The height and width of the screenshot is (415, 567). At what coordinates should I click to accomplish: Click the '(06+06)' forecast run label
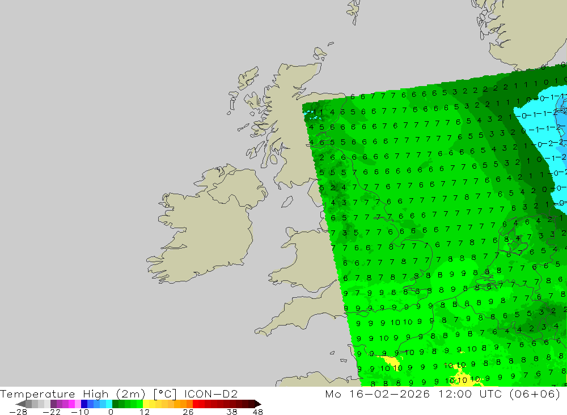pos(535,393)
